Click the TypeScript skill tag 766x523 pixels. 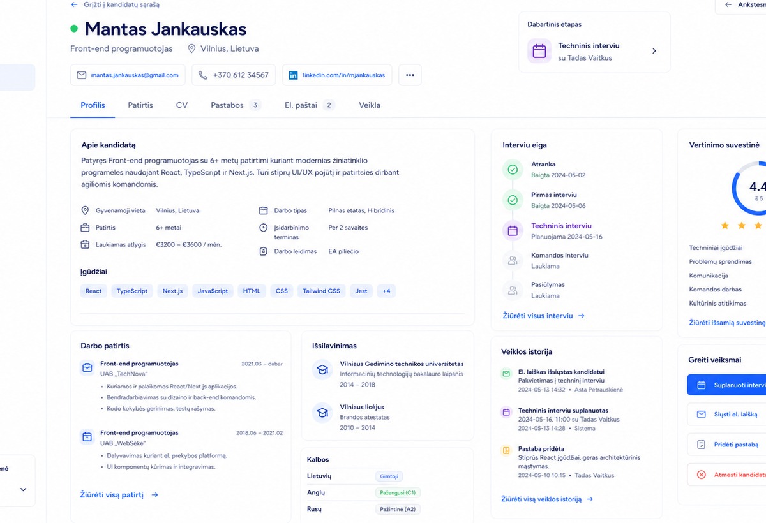[x=132, y=291]
